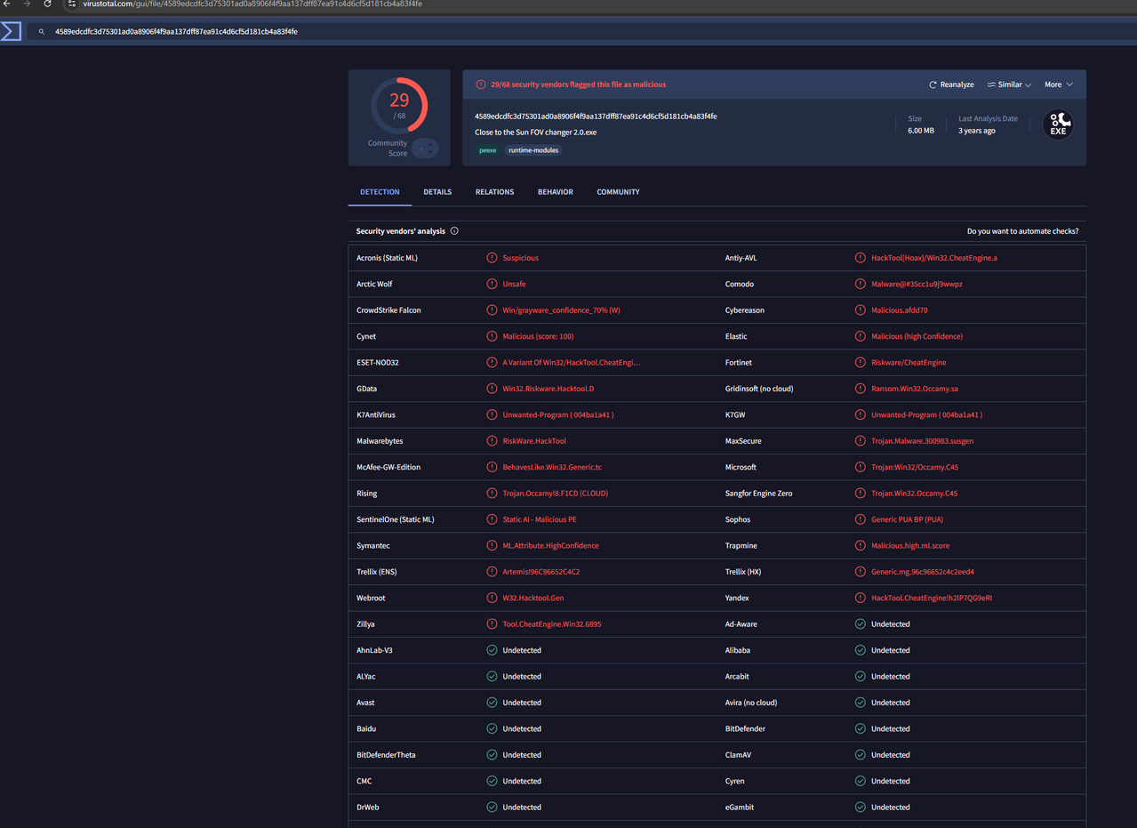Click the green check icon for BitDefender
The height and width of the screenshot is (828, 1137).
click(861, 728)
